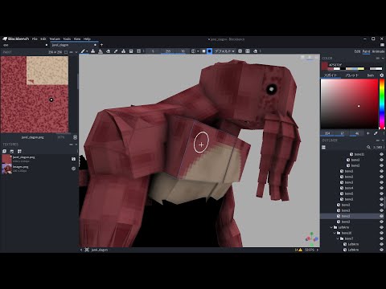
Task: Pick the yellow palette swatch
Action: 361,69
